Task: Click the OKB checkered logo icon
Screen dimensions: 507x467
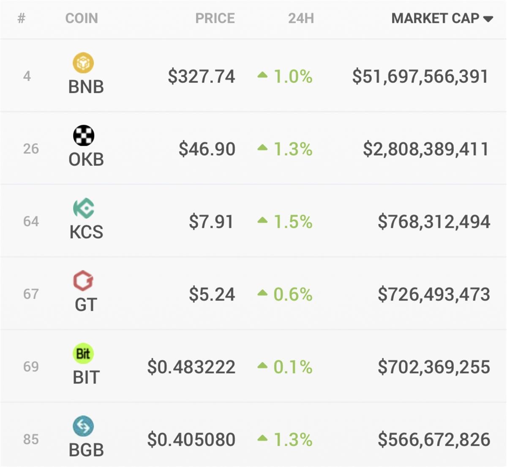Action: tap(84, 136)
